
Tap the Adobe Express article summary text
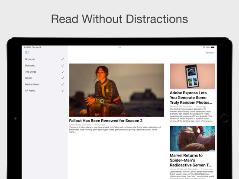(191, 115)
